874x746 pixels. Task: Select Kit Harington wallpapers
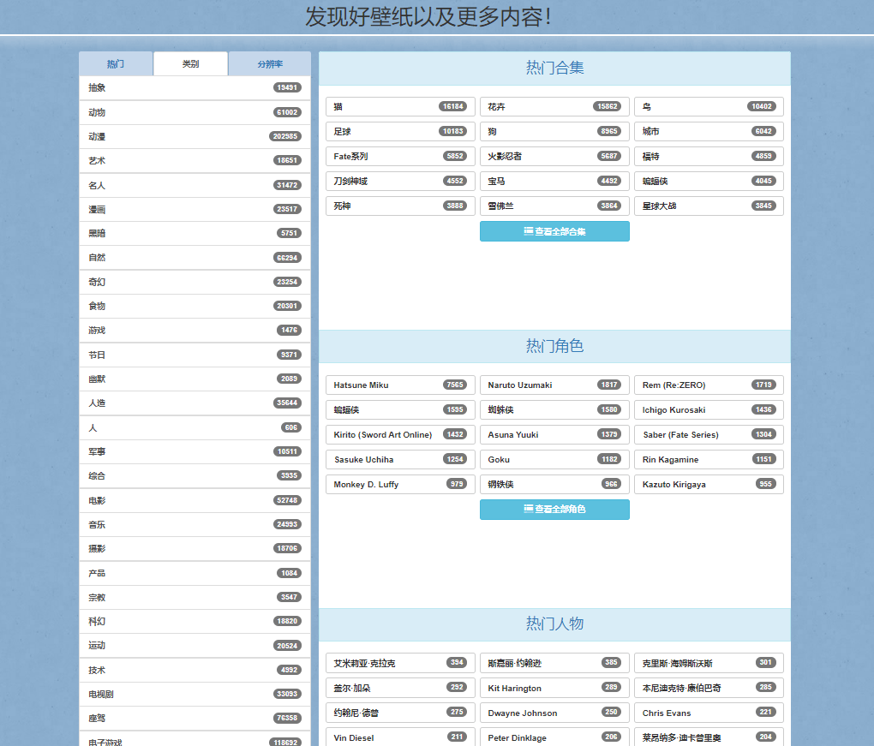(x=554, y=688)
